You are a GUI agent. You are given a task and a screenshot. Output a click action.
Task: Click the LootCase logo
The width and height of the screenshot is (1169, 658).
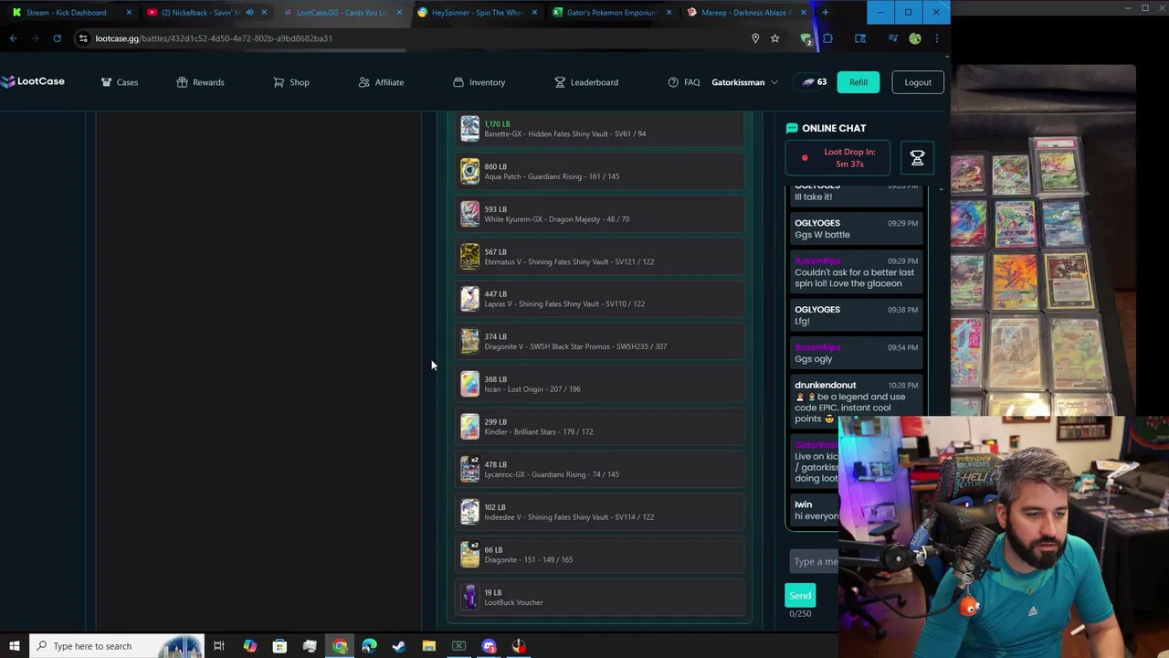pyautogui.click(x=33, y=81)
